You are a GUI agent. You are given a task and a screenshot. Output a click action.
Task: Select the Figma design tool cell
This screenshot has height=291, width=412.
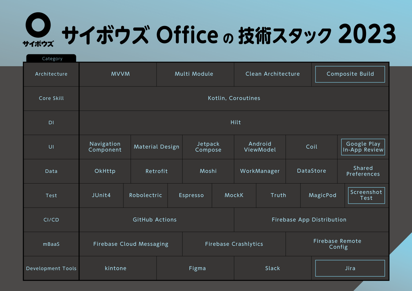tap(197, 268)
